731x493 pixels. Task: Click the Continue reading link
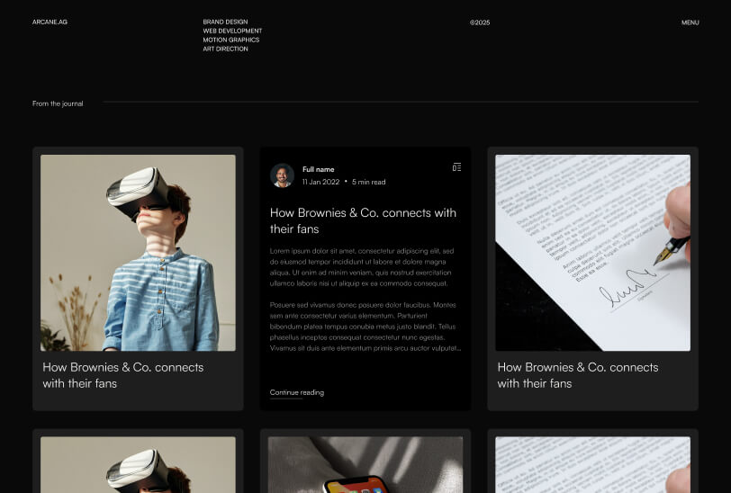(296, 392)
